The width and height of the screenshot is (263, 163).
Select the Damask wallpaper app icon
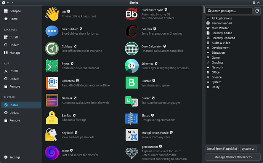coord(52,100)
